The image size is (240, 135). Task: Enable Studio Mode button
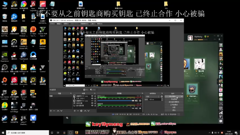click(174, 105)
